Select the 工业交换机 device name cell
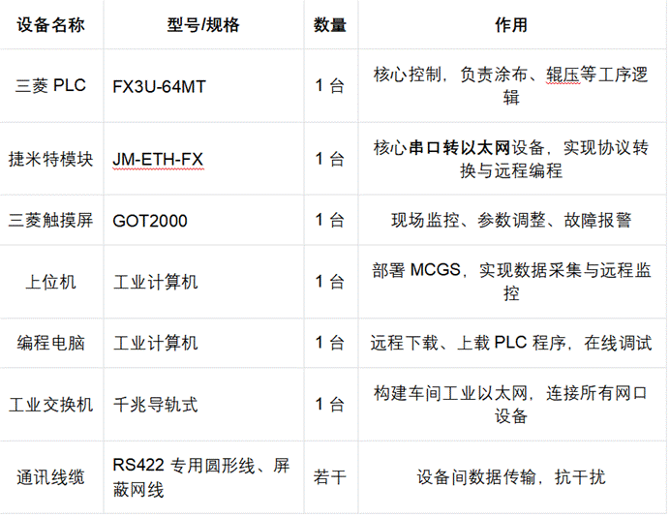Viewport: 670px width, 517px height. 51,405
